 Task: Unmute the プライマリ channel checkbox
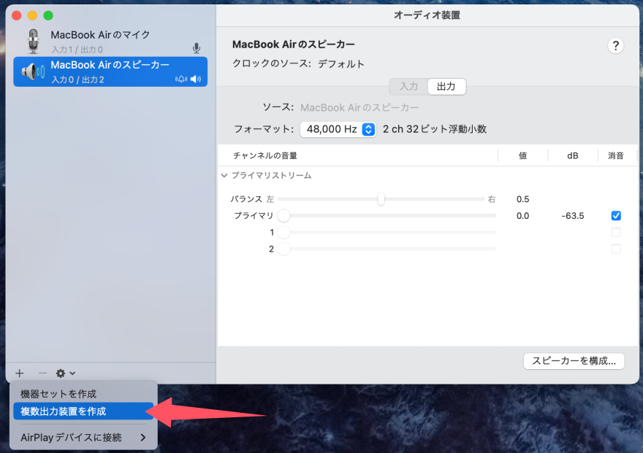(x=616, y=215)
